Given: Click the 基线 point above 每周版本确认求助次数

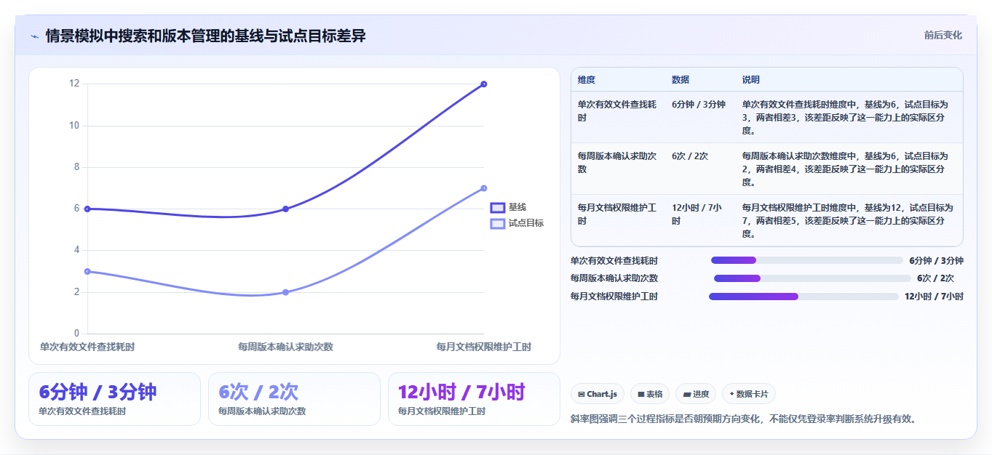Looking at the screenshot, I should point(285,209).
